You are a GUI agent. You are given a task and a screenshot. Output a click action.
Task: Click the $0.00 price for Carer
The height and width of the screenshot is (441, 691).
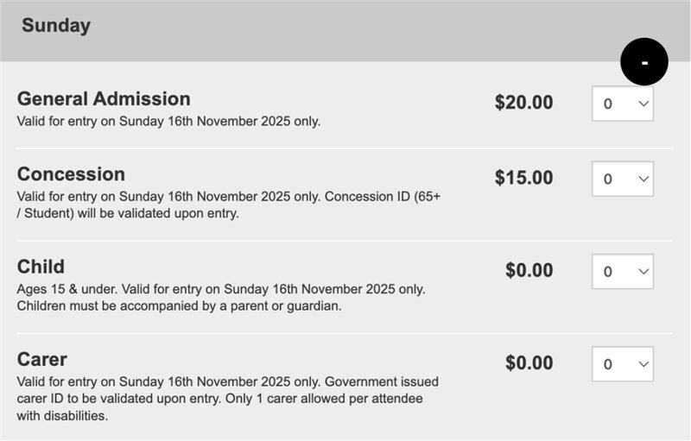529,362
